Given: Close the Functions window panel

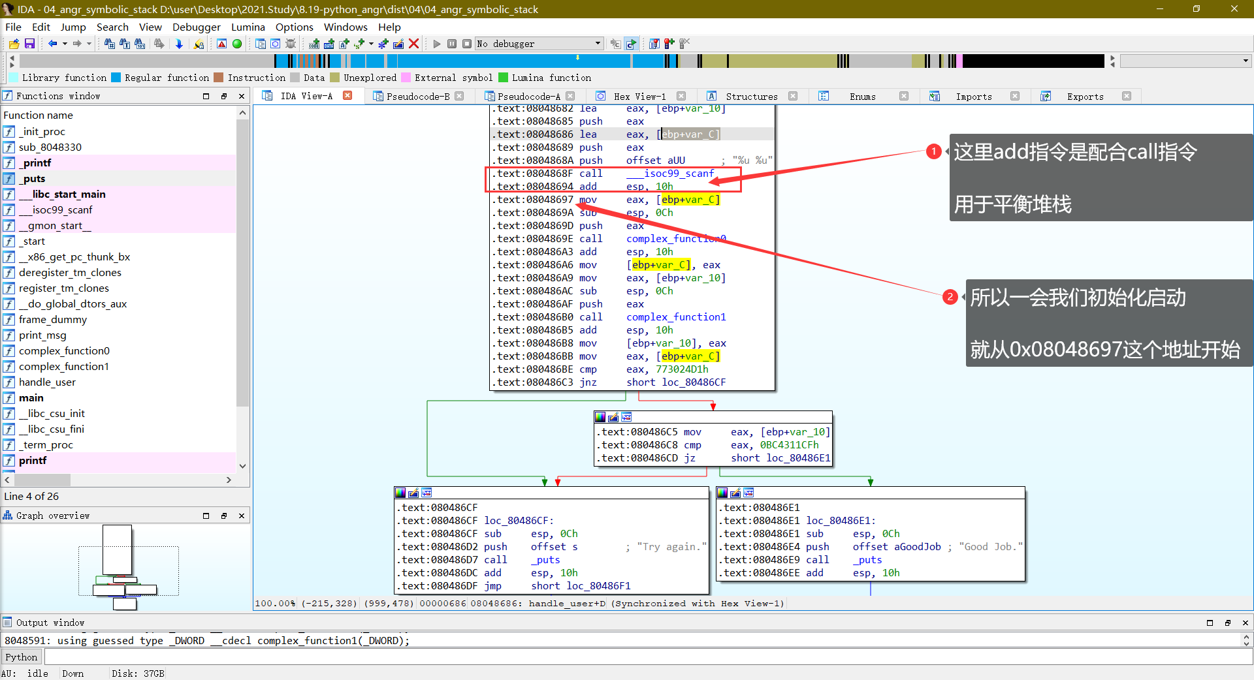Looking at the screenshot, I should coord(242,96).
